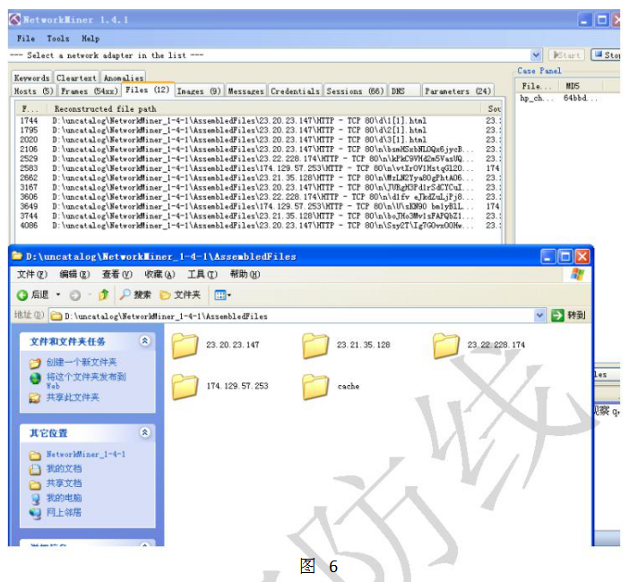This screenshot has width=629, height=582.
Task: Switch to the Anomalies tab
Action: [123, 77]
